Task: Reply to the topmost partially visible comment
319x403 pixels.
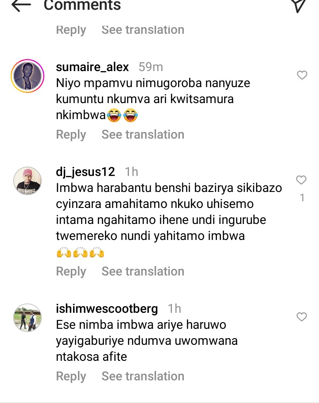Action: pos(71,30)
